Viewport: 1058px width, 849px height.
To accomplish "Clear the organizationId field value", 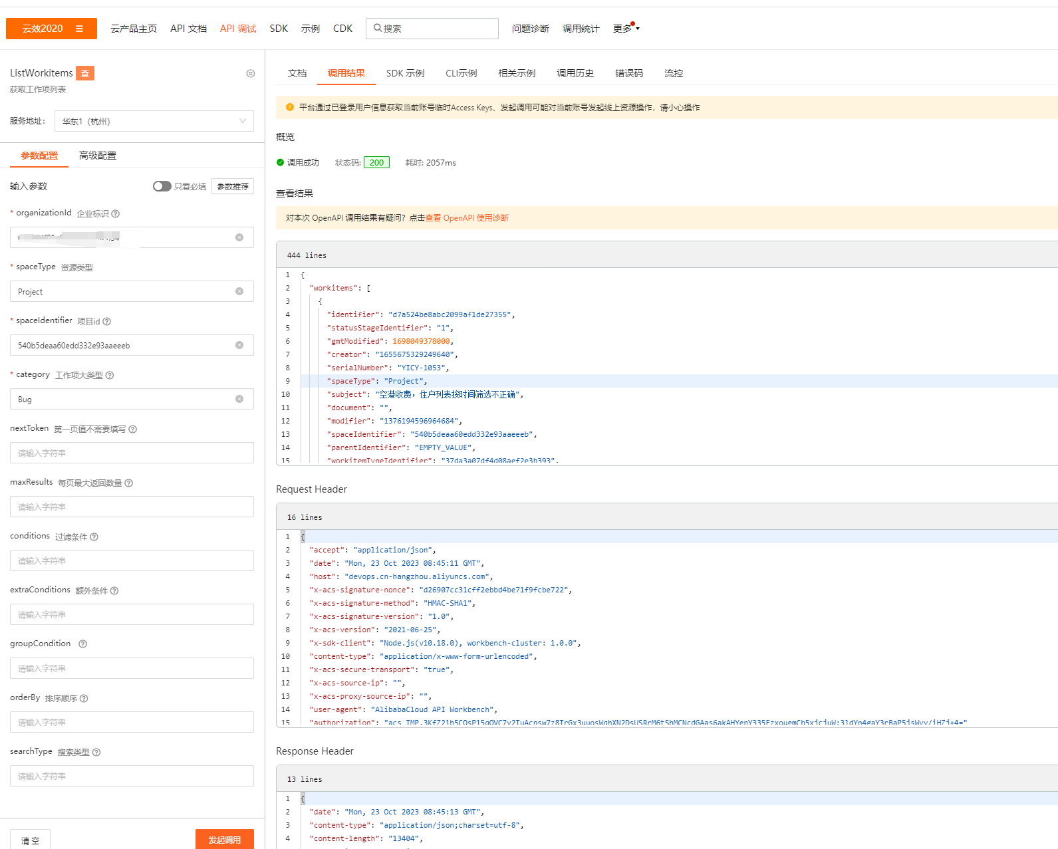I will pyautogui.click(x=239, y=237).
